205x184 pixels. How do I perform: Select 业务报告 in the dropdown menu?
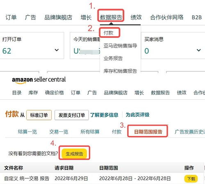click(x=113, y=58)
